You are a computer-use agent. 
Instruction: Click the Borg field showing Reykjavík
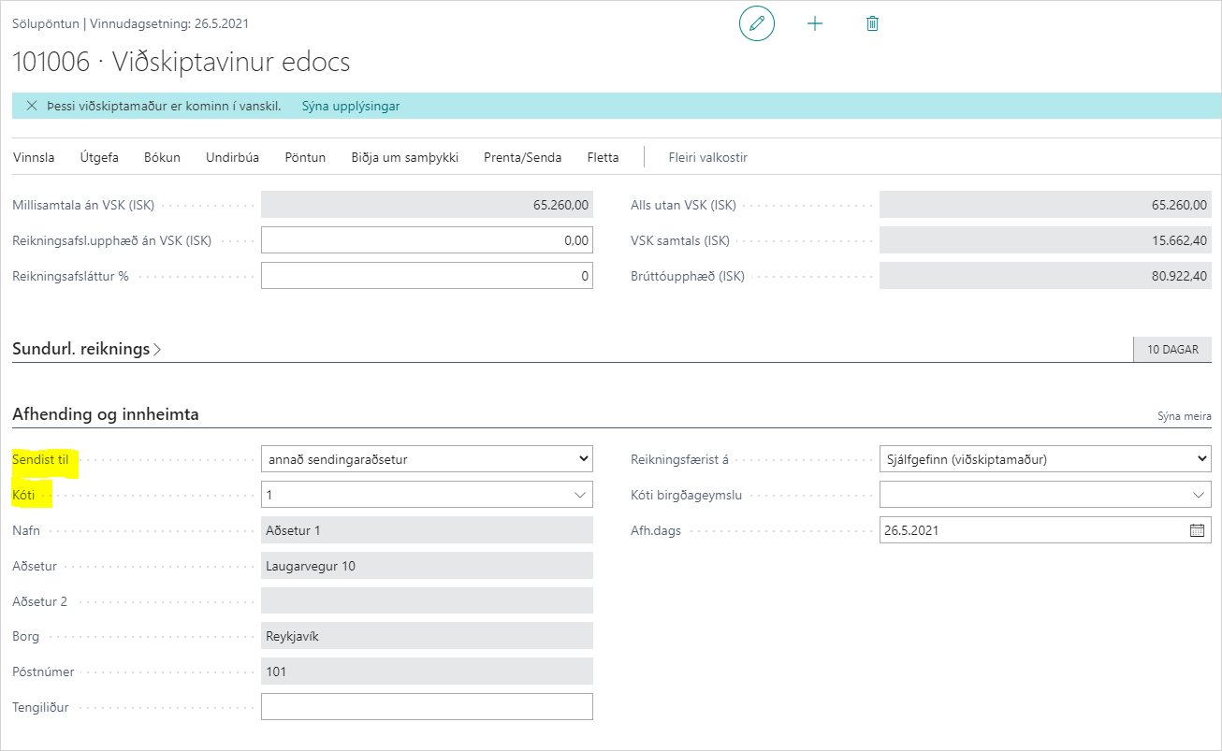pyautogui.click(x=427, y=637)
